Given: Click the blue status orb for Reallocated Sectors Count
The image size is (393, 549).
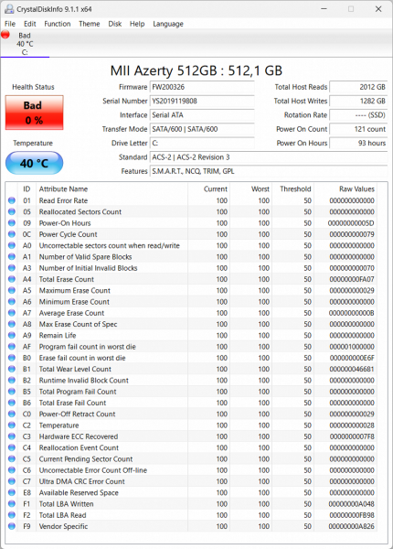Looking at the screenshot, I should click(x=12, y=212).
